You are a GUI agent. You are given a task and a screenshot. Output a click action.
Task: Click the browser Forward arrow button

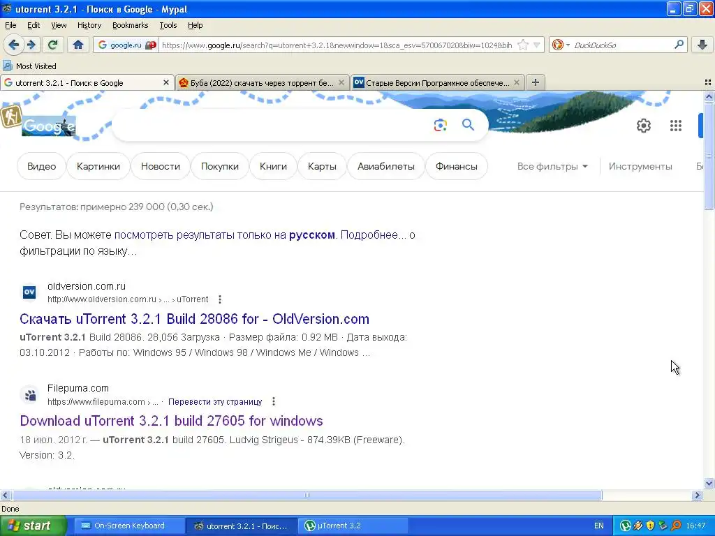tap(31, 45)
